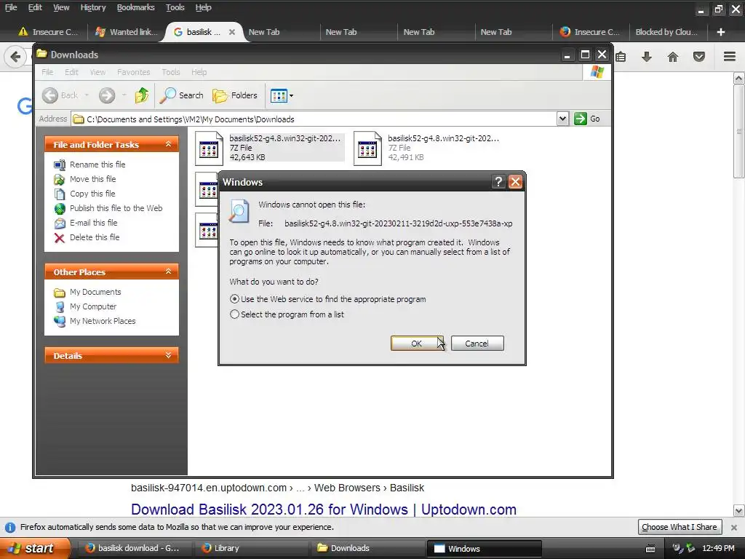Screen dimensions: 745x559
Task: Select the 42,643 KB basilisk 7Z file
Action: point(269,148)
